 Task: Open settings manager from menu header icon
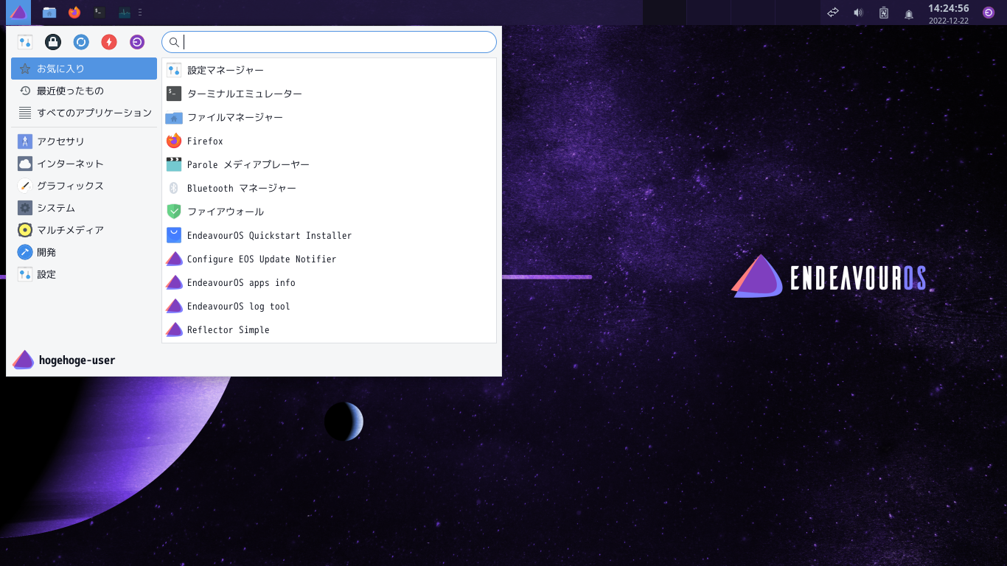point(25,42)
